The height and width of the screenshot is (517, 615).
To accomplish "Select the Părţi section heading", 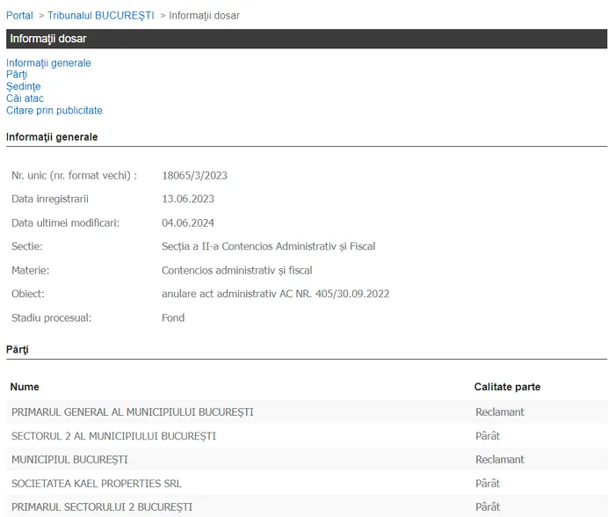I will click(x=18, y=350).
